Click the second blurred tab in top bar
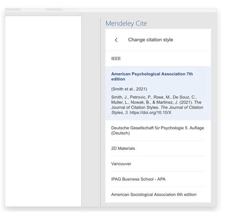The width and height of the screenshot is (227, 212). (54, 10)
